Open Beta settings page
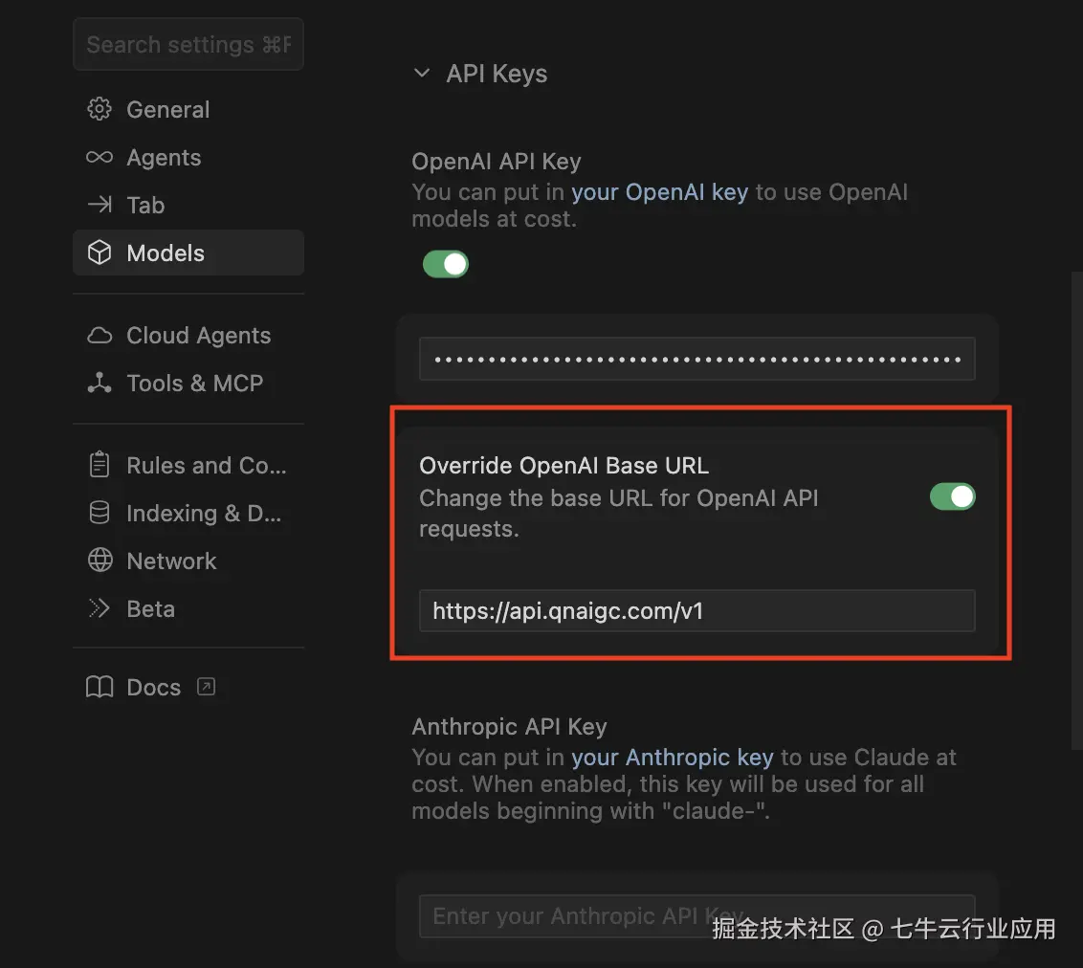Screen dimensions: 1083x968 point(188,609)
